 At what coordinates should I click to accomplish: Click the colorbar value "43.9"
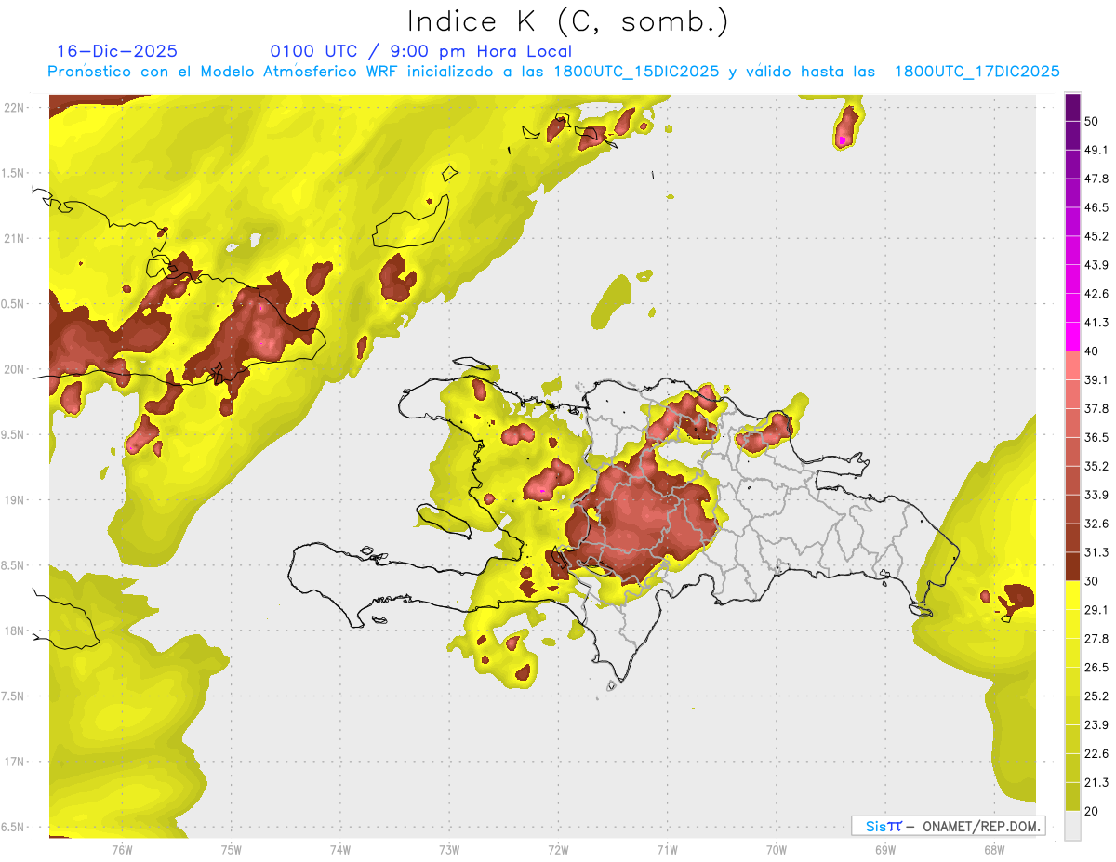pyautogui.click(x=1096, y=265)
